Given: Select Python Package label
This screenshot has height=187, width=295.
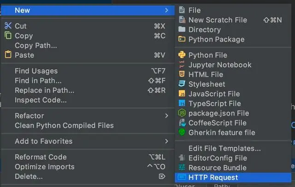Looking at the screenshot, I should point(216,40).
